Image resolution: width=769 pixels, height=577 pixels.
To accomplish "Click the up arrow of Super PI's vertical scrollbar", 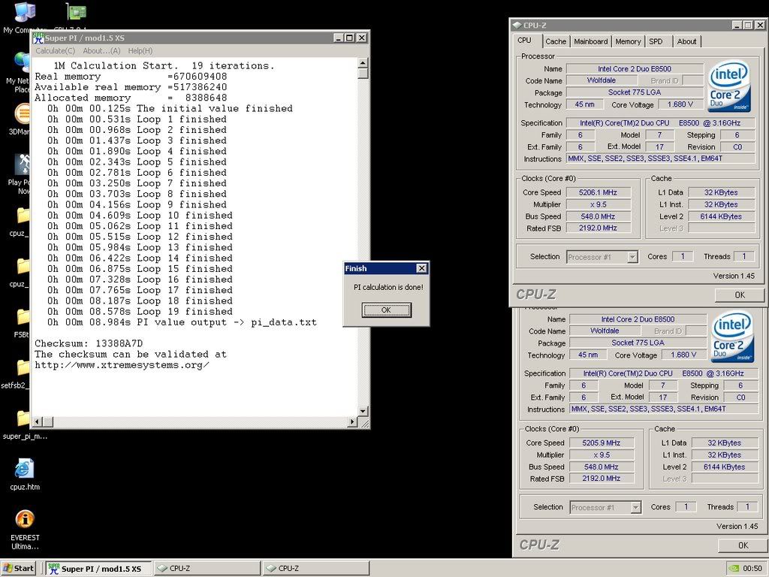I will point(363,62).
